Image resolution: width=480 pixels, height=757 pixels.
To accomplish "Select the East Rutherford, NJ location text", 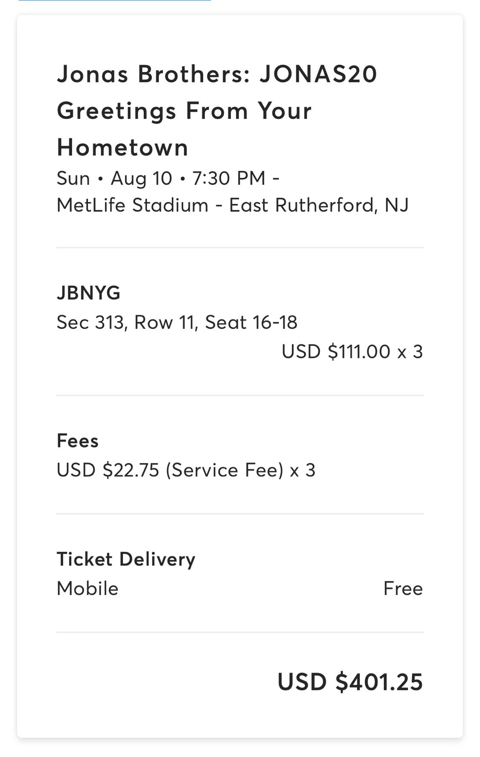I will 319,205.
